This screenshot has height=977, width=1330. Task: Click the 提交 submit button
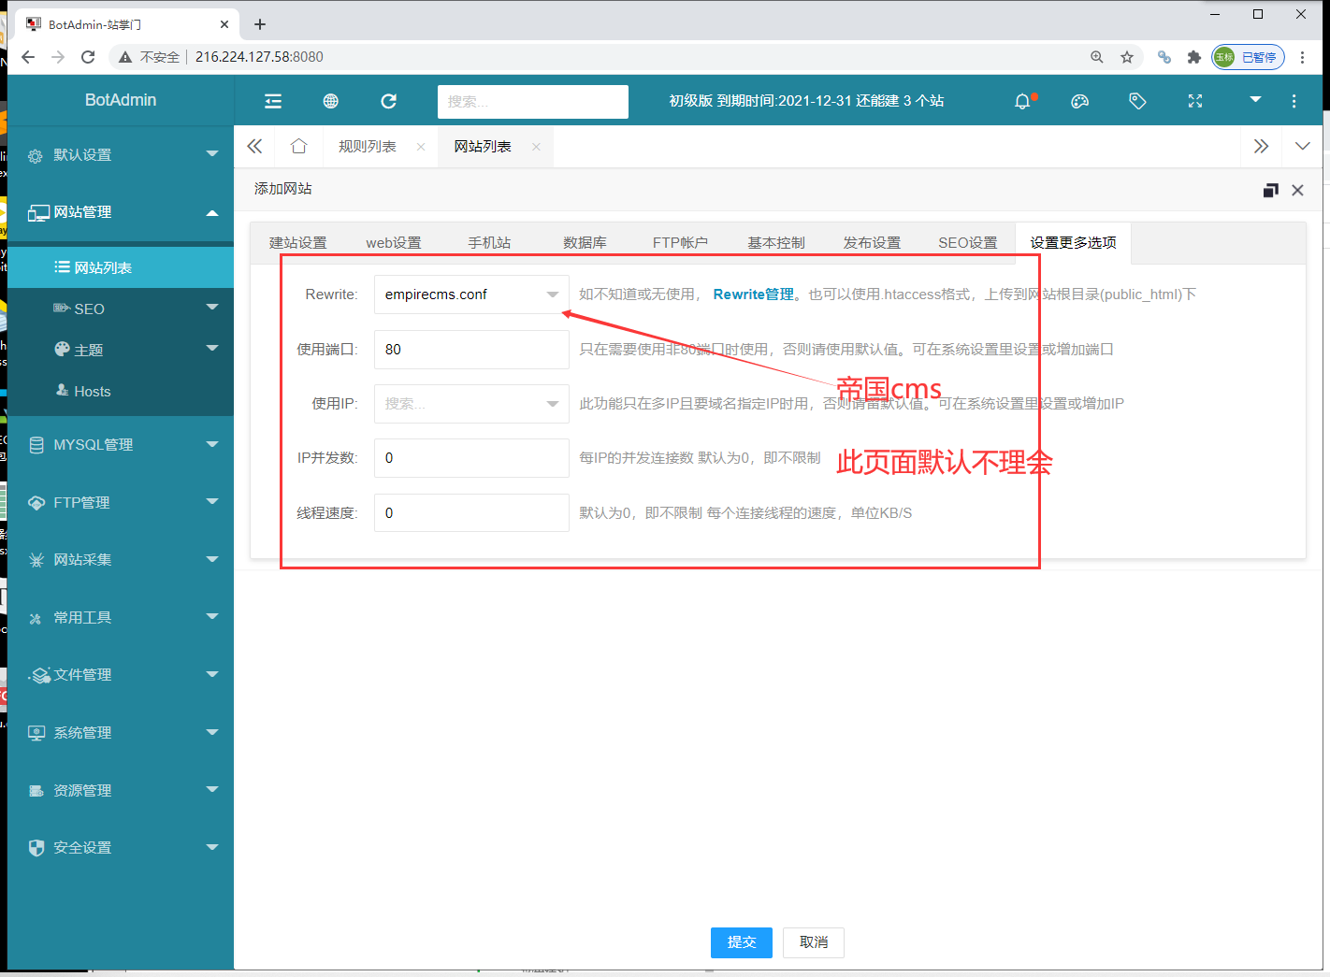click(742, 942)
